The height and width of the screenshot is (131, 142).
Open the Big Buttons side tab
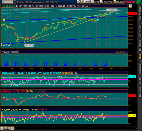click(x=140, y=46)
